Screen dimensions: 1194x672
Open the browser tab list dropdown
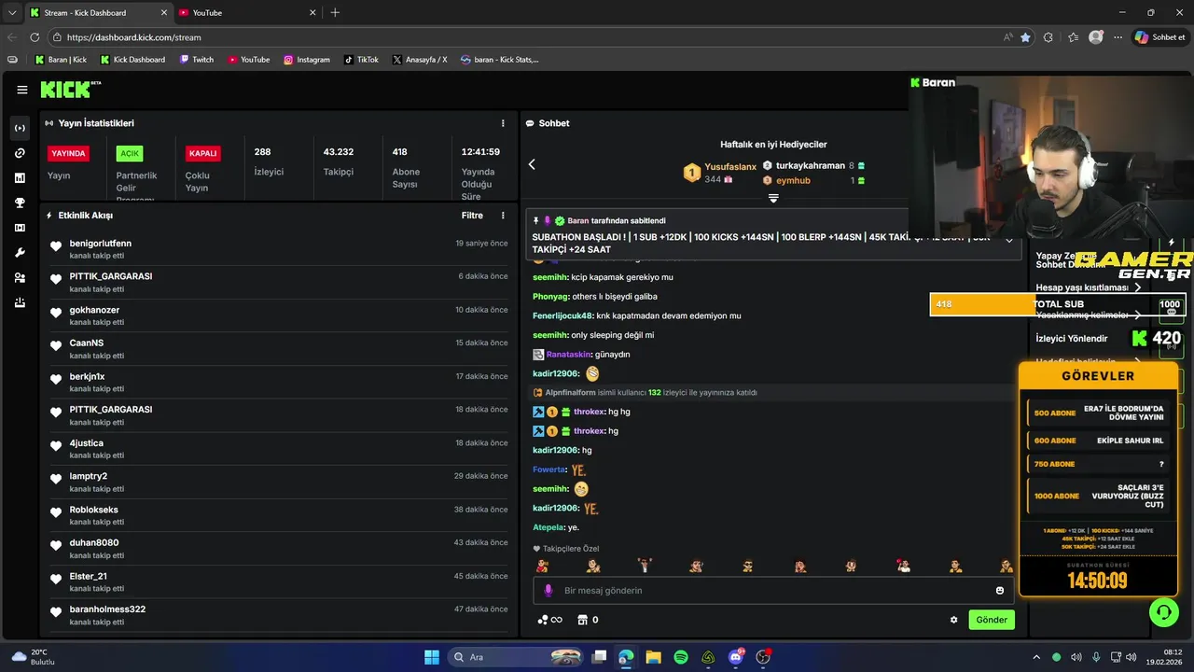coord(12,12)
